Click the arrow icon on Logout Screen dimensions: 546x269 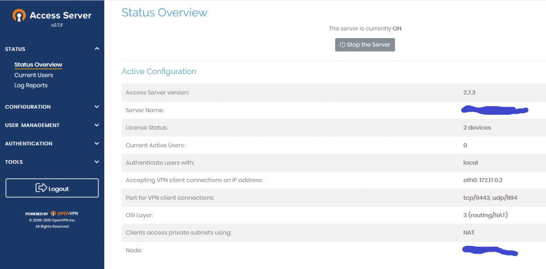point(41,188)
